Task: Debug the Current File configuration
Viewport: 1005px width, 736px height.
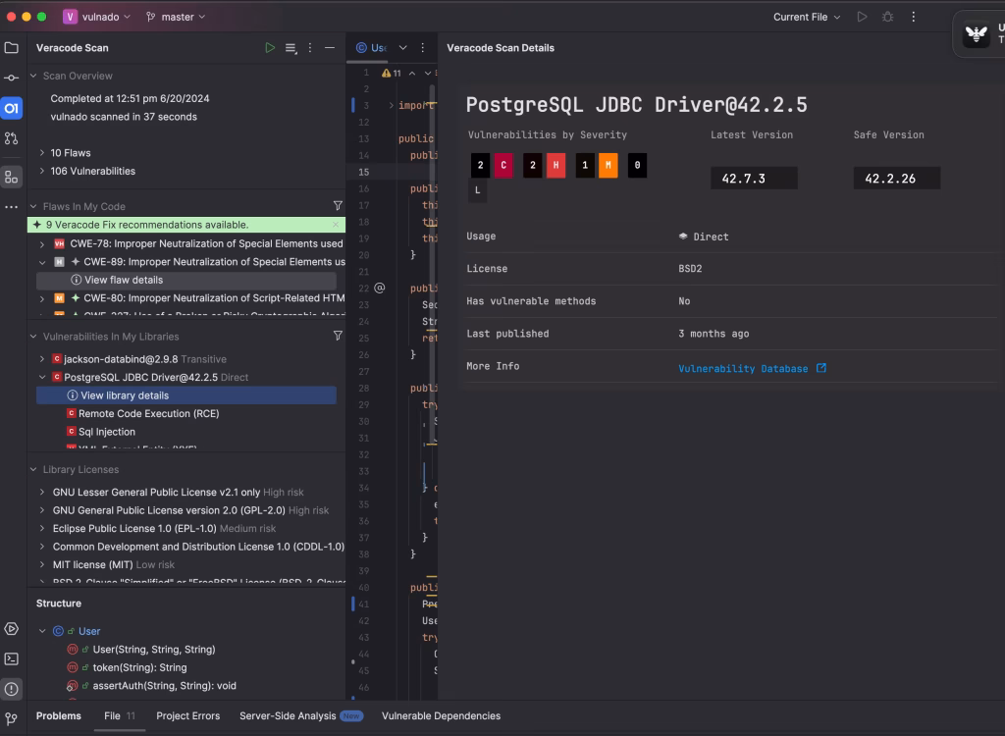Action: [887, 17]
